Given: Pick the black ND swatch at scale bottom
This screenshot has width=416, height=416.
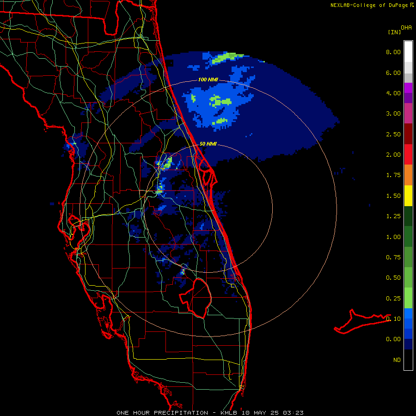Looking at the screenshot, I should coord(408,360).
